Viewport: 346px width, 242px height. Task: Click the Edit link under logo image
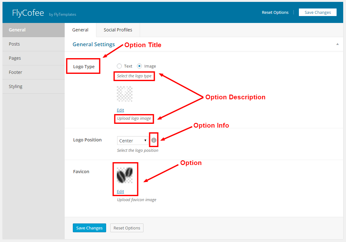tap(120, 110)
